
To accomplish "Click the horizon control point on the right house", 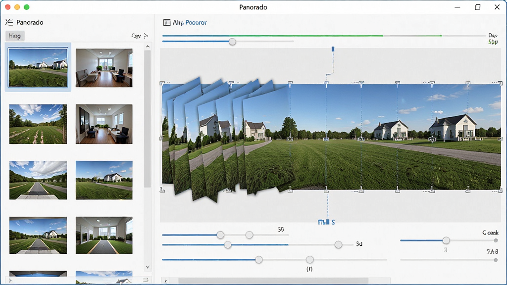I will 432,139.
